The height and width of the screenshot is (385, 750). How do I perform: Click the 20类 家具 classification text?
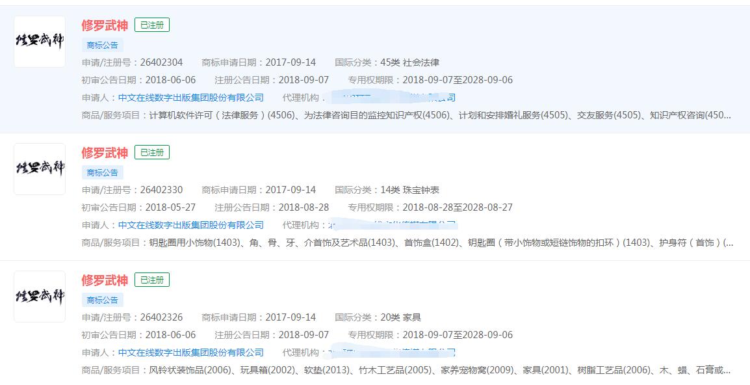tap(401, 317)
